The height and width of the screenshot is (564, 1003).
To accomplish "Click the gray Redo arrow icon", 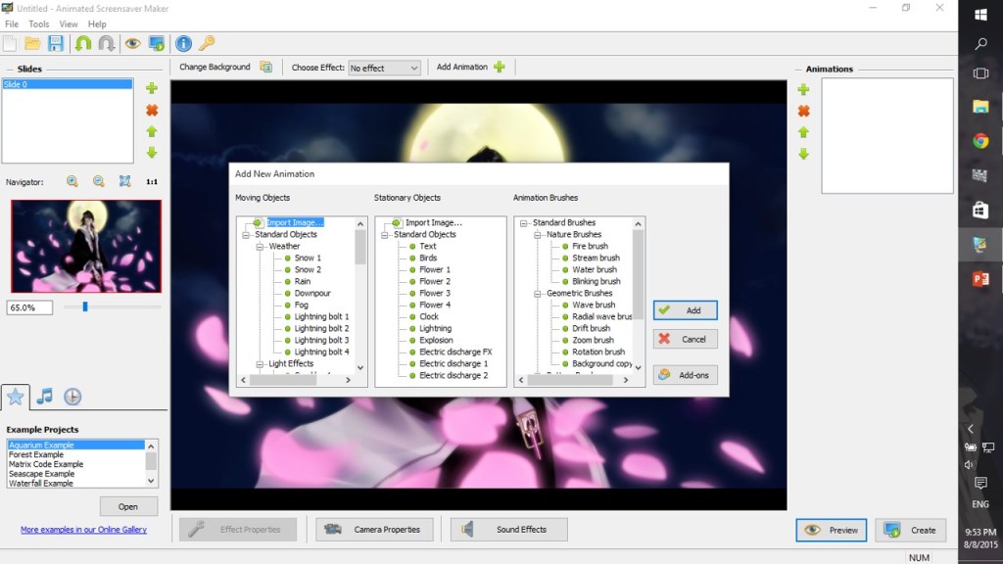I will pyautogui.click(x=106, y=43).
